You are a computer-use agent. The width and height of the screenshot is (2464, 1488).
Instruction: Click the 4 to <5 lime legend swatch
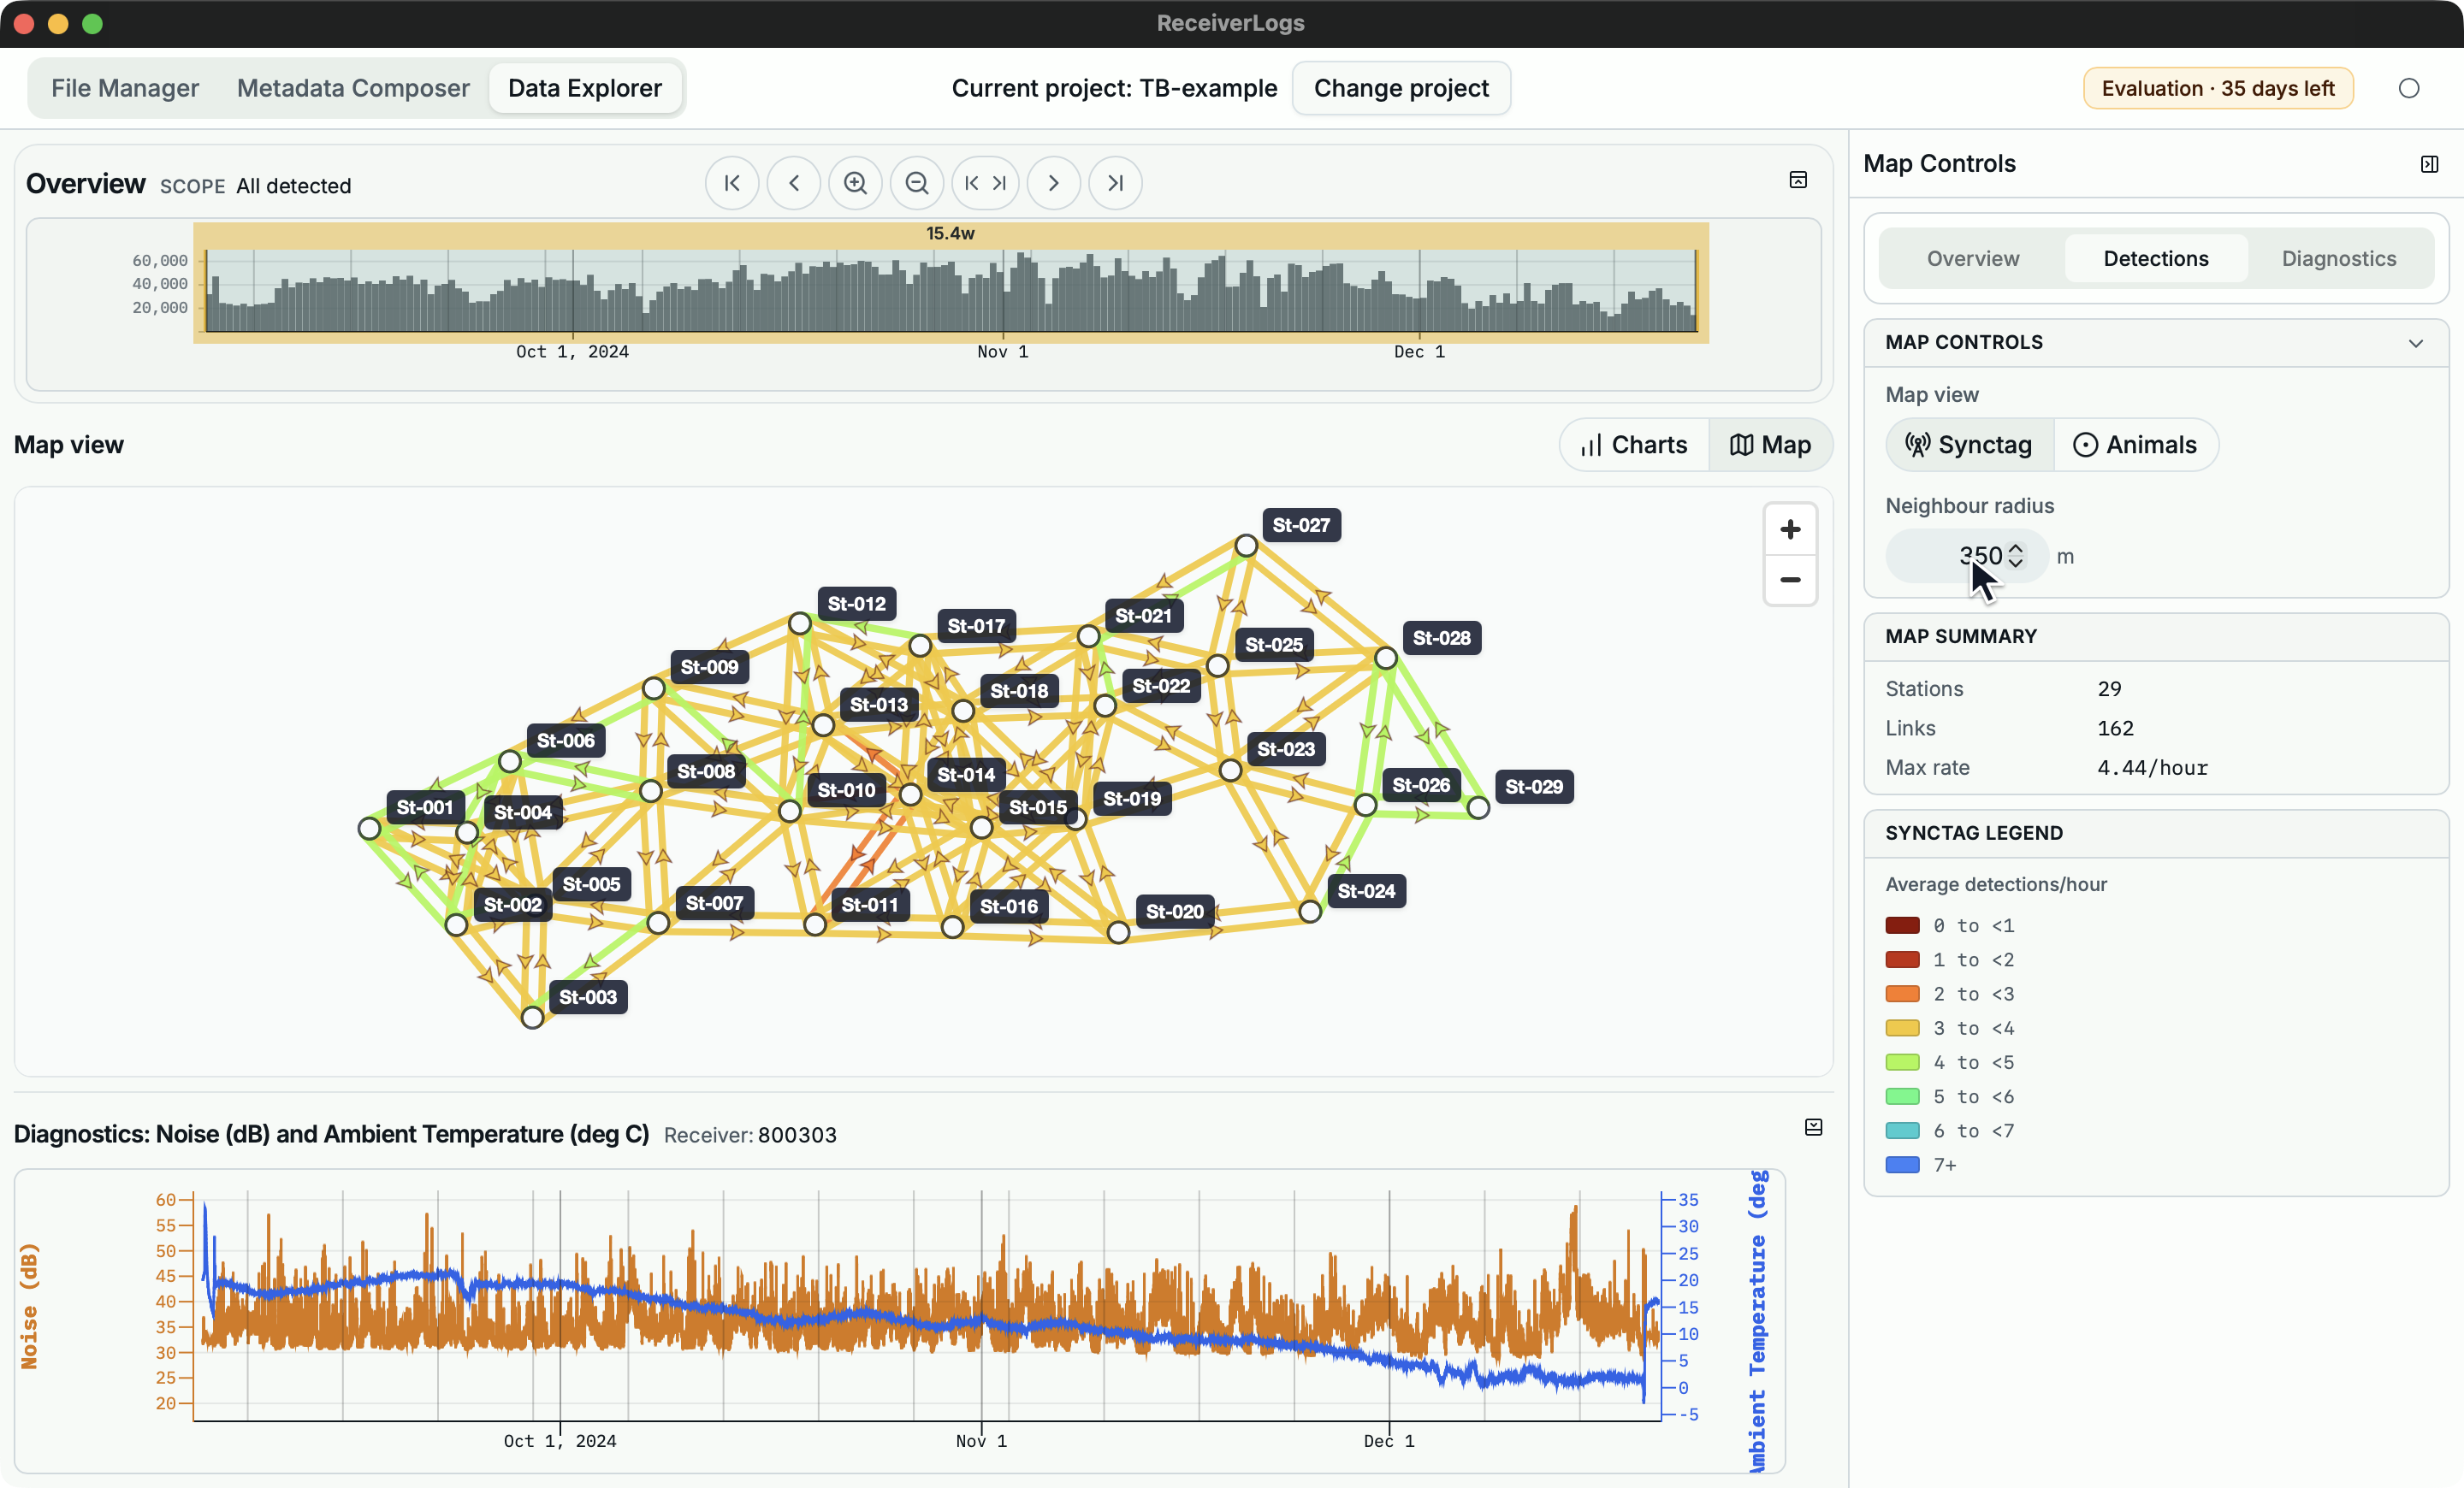(x=1902, y=1062)
